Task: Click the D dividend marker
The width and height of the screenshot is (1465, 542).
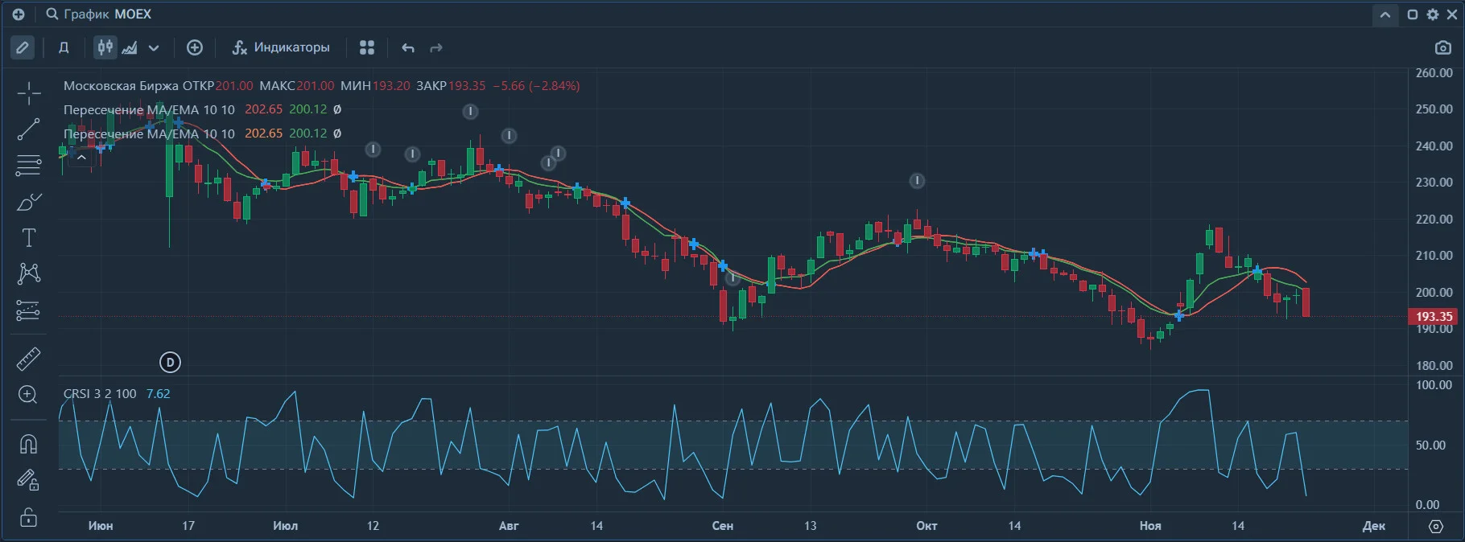Action: click(170, 363)
